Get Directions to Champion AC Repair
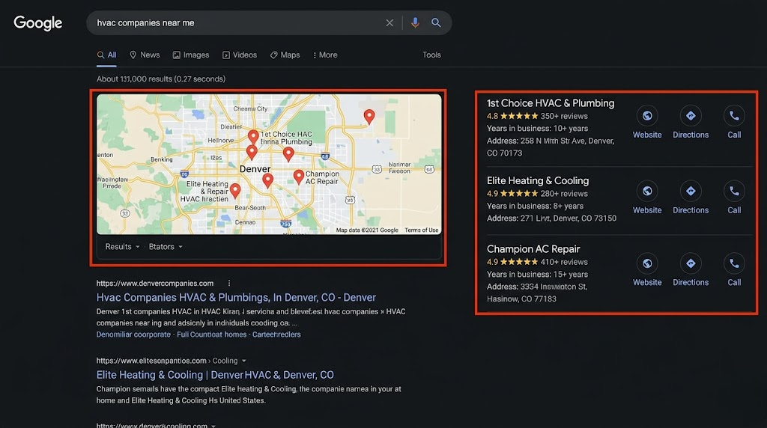The image size is (767, 428). pos(690,271)
